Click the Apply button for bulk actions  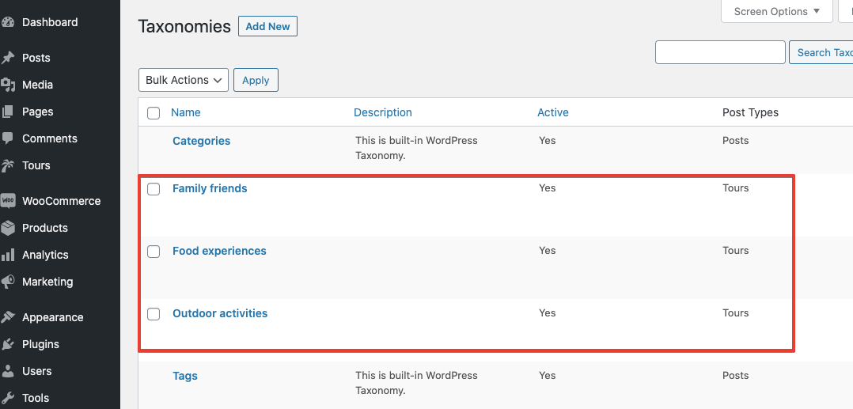(256, 80)
